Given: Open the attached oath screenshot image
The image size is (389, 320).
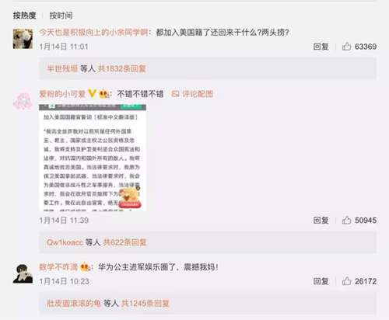Looking at the screenshot, I should pos(93,158).
